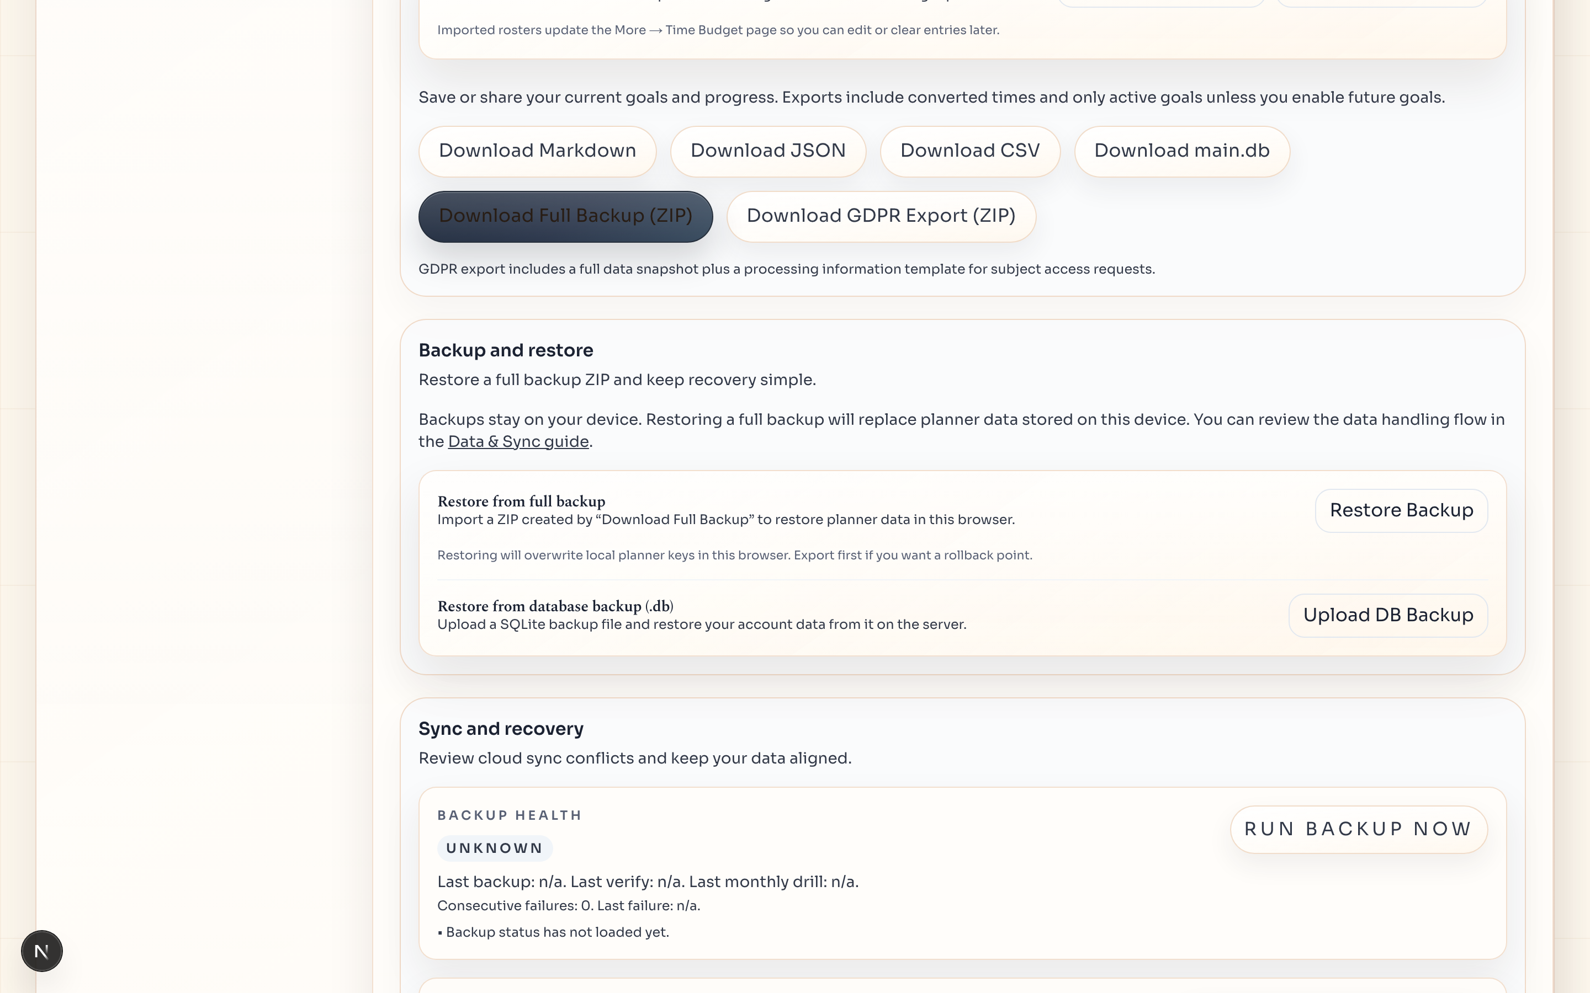The height and width of the screenshot is (993, 1590).
Task: Download CSV export
Action: coord(970,151)
